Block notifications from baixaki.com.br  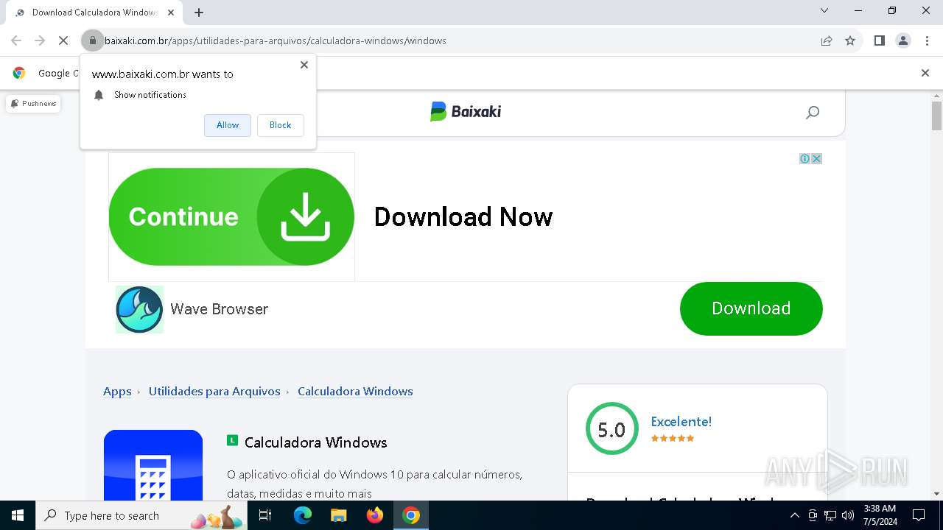(280, 125)
